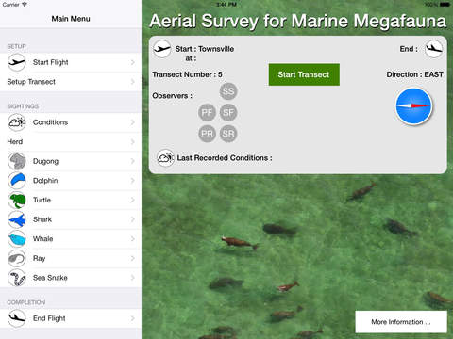Open the More Information button

(401, 322)
